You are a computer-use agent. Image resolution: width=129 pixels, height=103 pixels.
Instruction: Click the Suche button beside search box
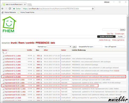tap(122, 30)
